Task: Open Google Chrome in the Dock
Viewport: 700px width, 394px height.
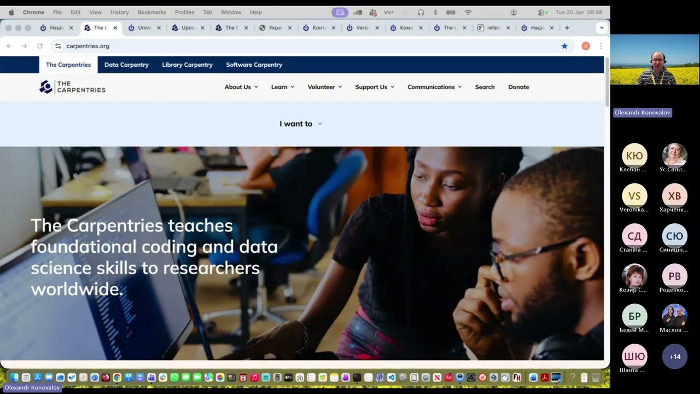Action: click(x=116, y=377)
